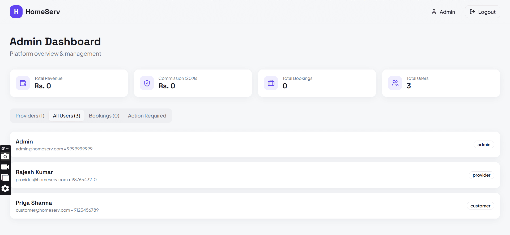Click the Total Revenue wallet icon
Viewport: 510px width, 235px height.
click(x=23, y=83)
